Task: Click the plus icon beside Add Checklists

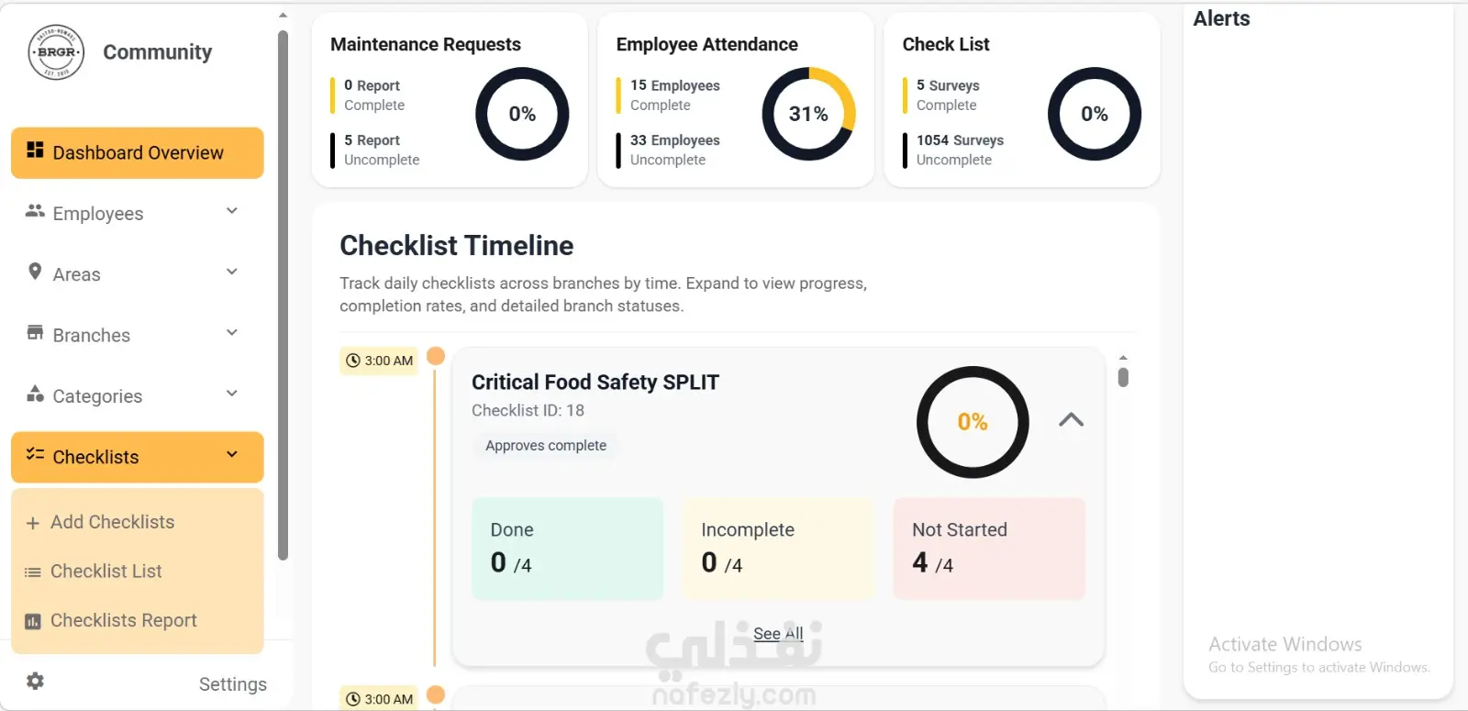Action: click(x=33, y=523)
